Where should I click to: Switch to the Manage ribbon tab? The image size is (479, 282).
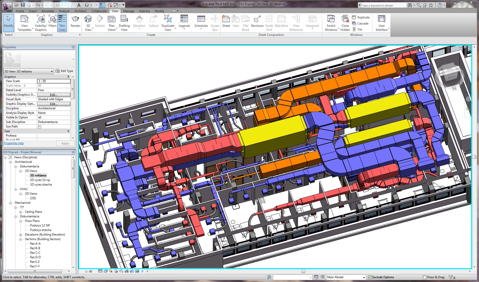[x=129, y=11]
